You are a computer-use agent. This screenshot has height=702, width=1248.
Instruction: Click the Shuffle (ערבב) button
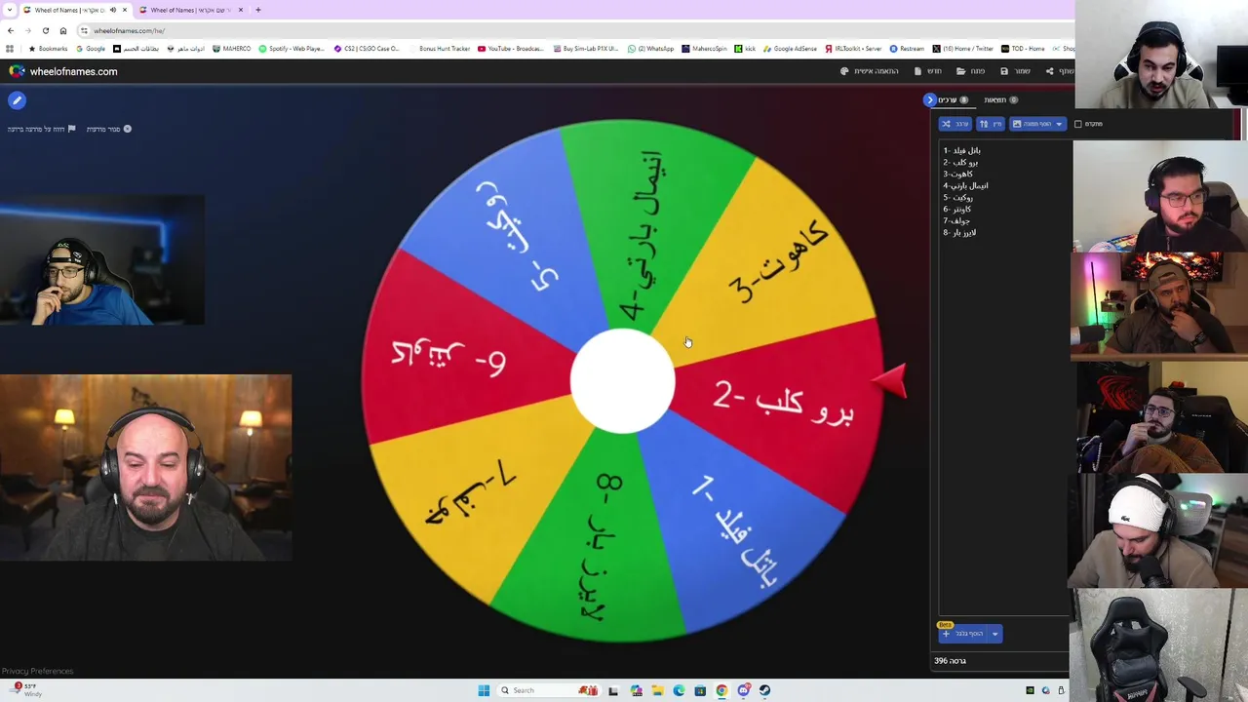[955, 124]
